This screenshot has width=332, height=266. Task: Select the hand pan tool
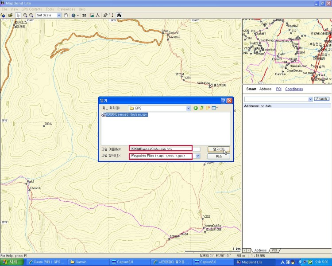click(x=66, y=15)
